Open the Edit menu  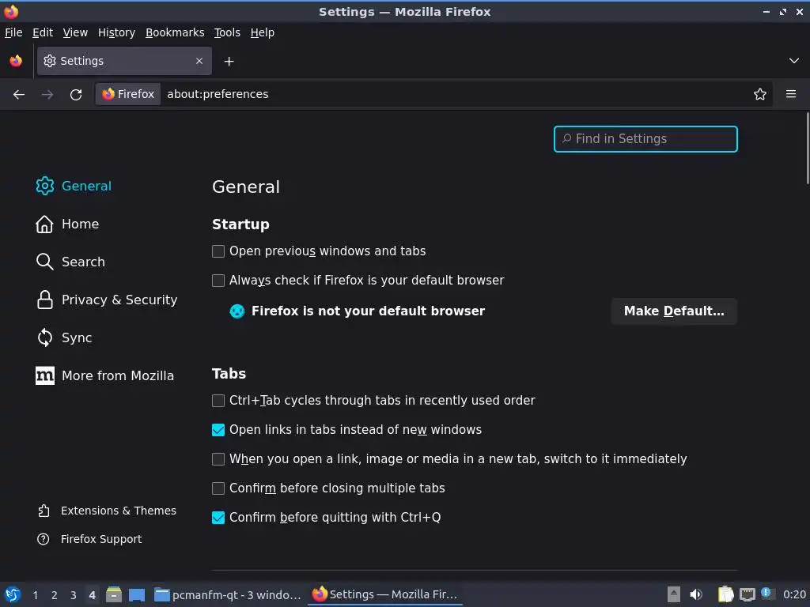[43, 32]
